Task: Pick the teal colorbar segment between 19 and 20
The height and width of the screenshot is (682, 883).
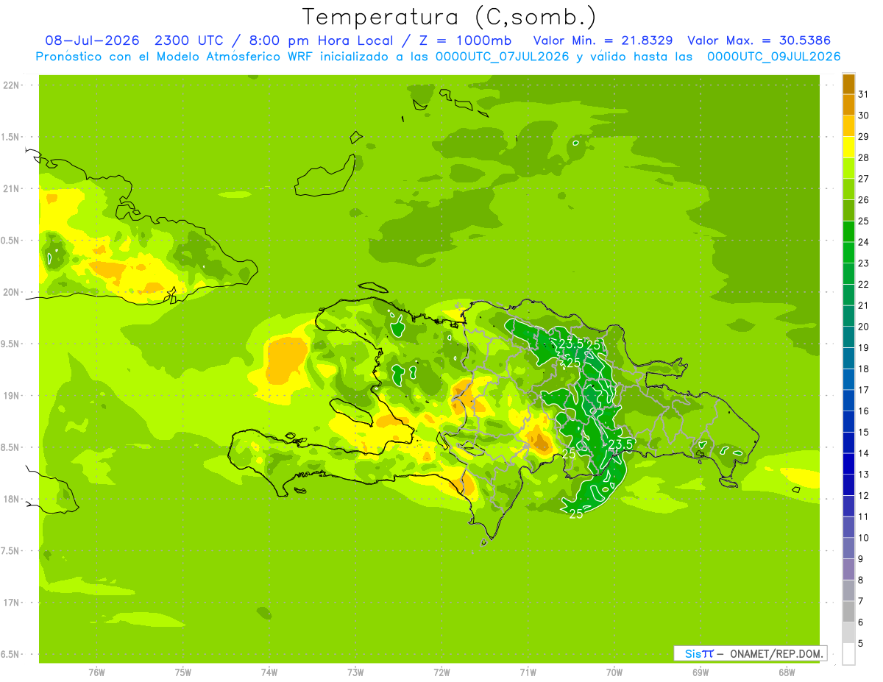Action: [x=848, y=338]
